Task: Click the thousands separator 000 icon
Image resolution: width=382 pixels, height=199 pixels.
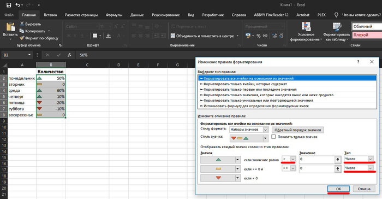Action: click(x=265, y=36)
